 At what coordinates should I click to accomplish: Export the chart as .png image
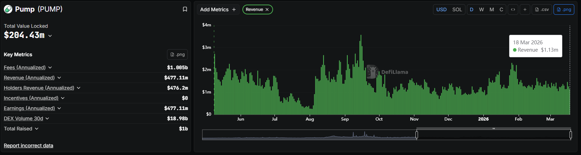pyautogui.click(x=564, y=9)
